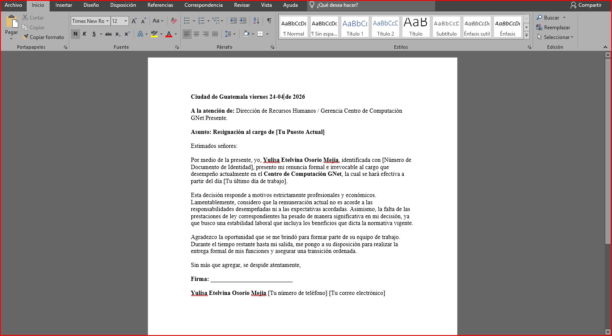Image resolution: width=612 pixels, height=336 pixels.
Task: Toggle italic formatting (K button)
Action: tap(84, 34)
